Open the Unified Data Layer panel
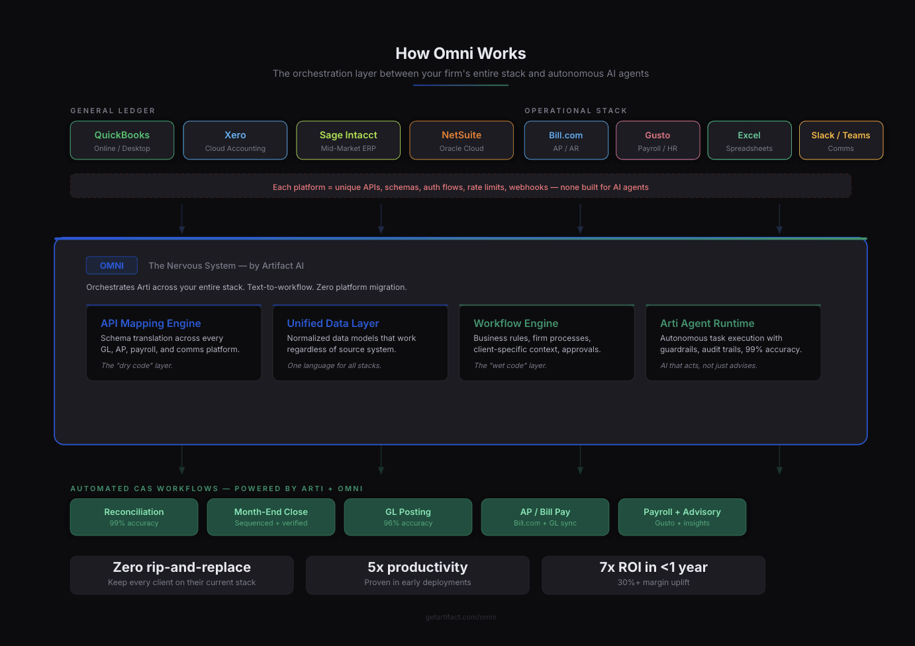This screenshot has width=915, height=646. [360, 343]
